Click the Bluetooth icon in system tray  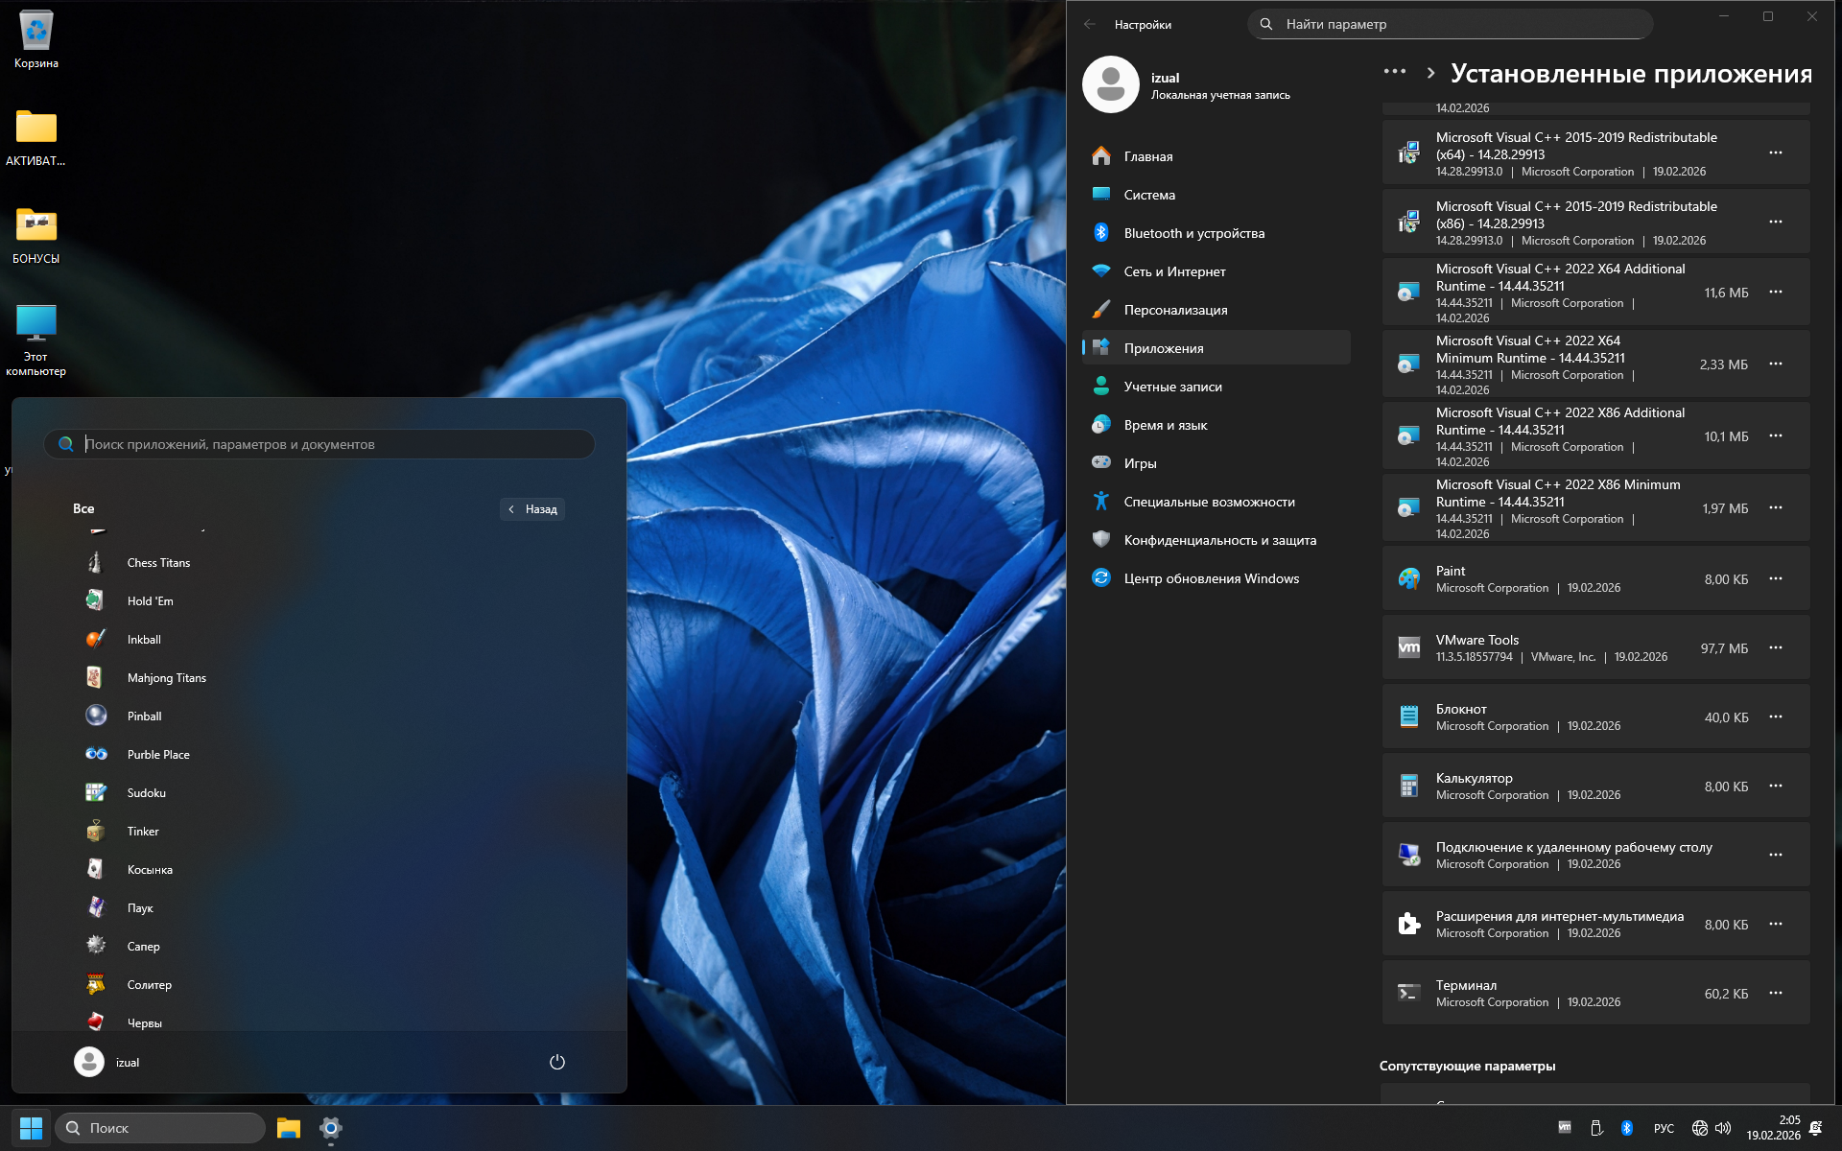click(1626, 1128)
